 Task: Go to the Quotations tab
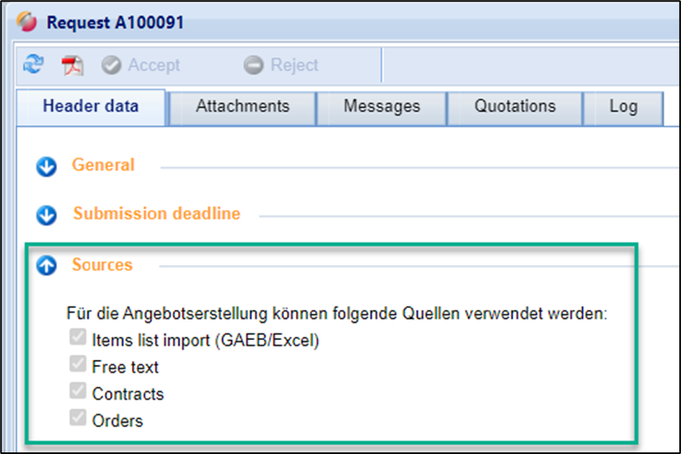(x=514, y=107)
